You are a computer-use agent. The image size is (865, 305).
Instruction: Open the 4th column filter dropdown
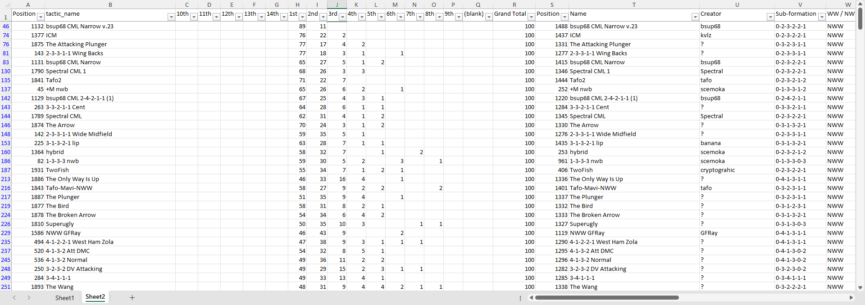(362, 17)
